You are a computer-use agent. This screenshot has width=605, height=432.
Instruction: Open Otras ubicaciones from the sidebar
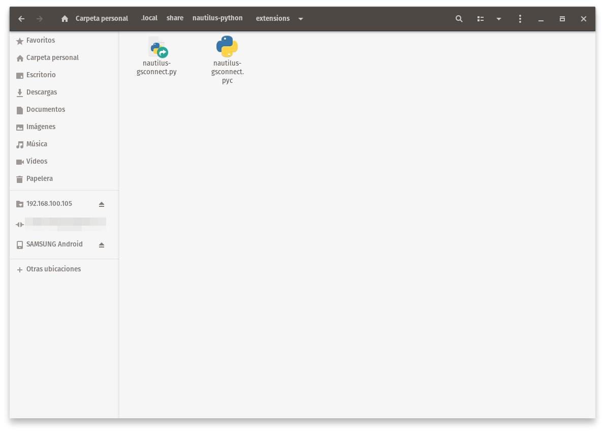[x=53, y=269]
